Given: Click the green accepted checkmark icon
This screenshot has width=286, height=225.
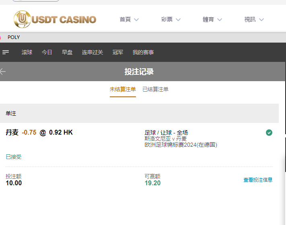Looking at the screenshot, I should (x=269, y=133).
